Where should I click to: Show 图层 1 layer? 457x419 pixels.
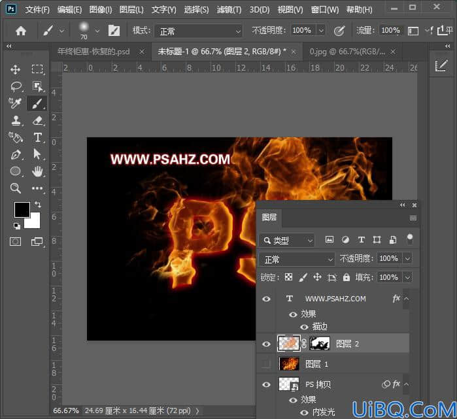click(x=266, y=364)
